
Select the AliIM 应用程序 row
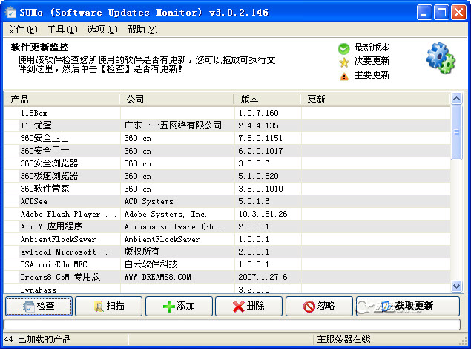pos(228,226)
